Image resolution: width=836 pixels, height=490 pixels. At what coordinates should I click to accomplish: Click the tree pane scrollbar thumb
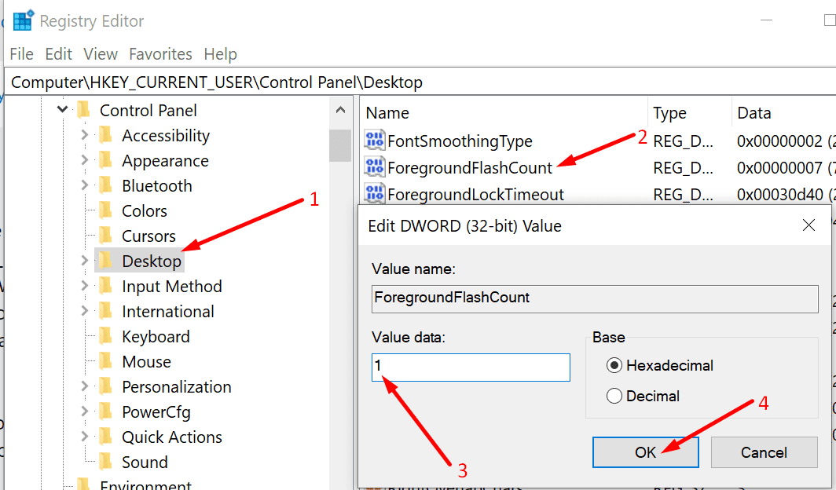(x=340, y=145)
